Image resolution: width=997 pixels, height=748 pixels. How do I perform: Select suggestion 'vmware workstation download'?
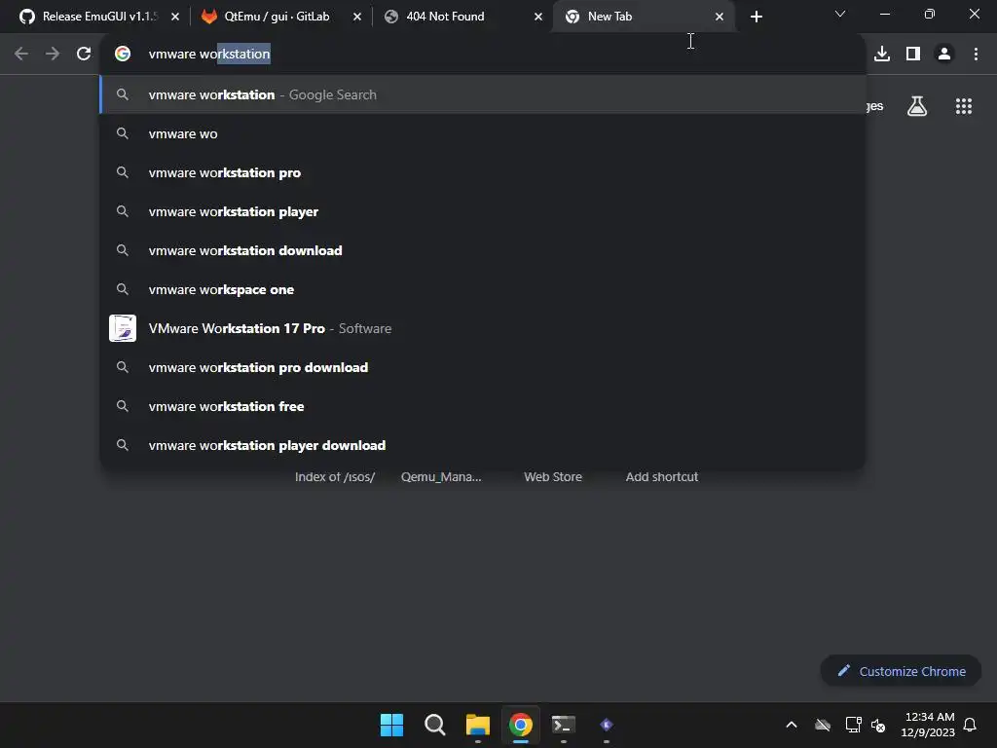coord(483,250)
